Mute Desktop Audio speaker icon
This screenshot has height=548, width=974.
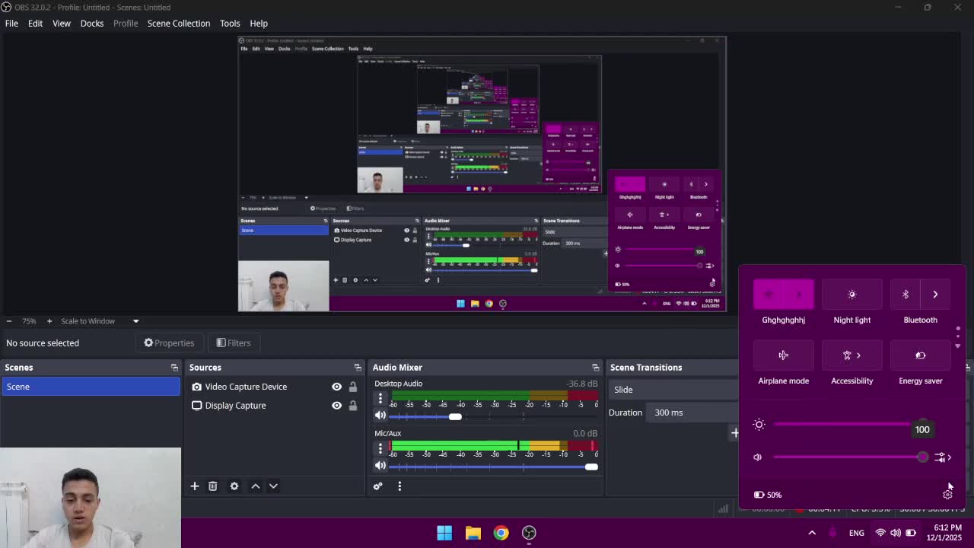coord(380,416)
